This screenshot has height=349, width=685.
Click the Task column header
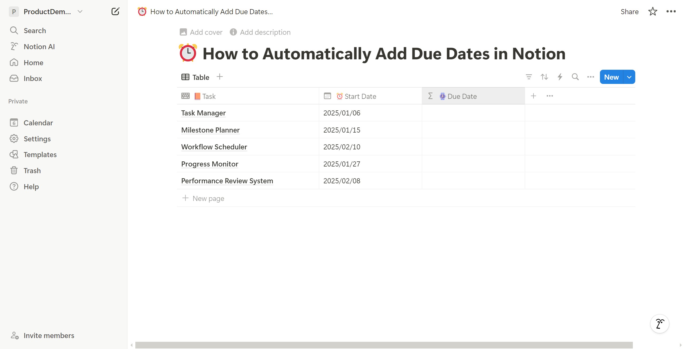coord(248,96)
